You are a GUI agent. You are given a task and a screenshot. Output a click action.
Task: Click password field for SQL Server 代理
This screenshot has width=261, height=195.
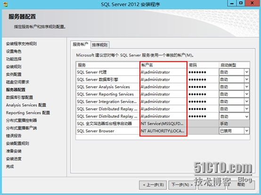203,72
